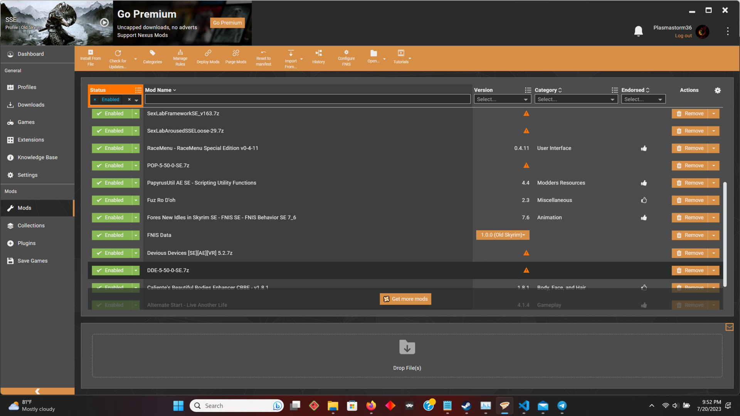Click endorsed thumb for RaceMenu
740x416 pixels.
[x=644, y=148]
